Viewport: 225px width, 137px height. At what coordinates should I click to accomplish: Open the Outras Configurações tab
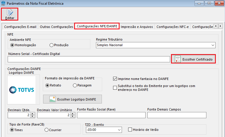(x=56, y=27)
